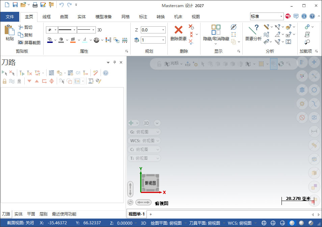
Task: Switch to the 实体 ribbon tab
Action: (x=82, y=17)
